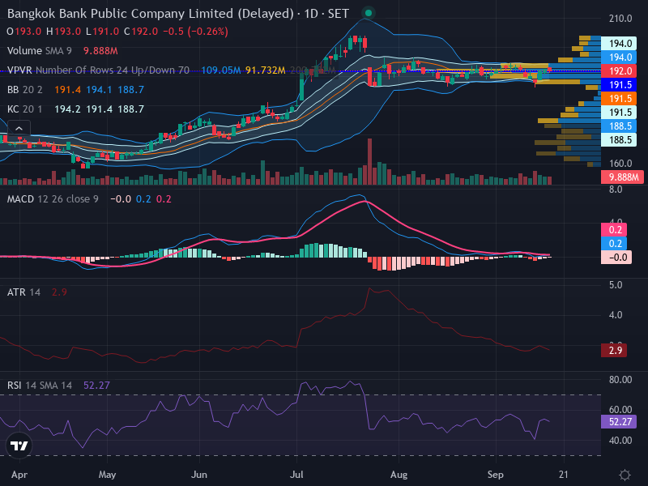
Task: Select the Volume SMA 9 indicator label
Action: click(x=39, y=51)
